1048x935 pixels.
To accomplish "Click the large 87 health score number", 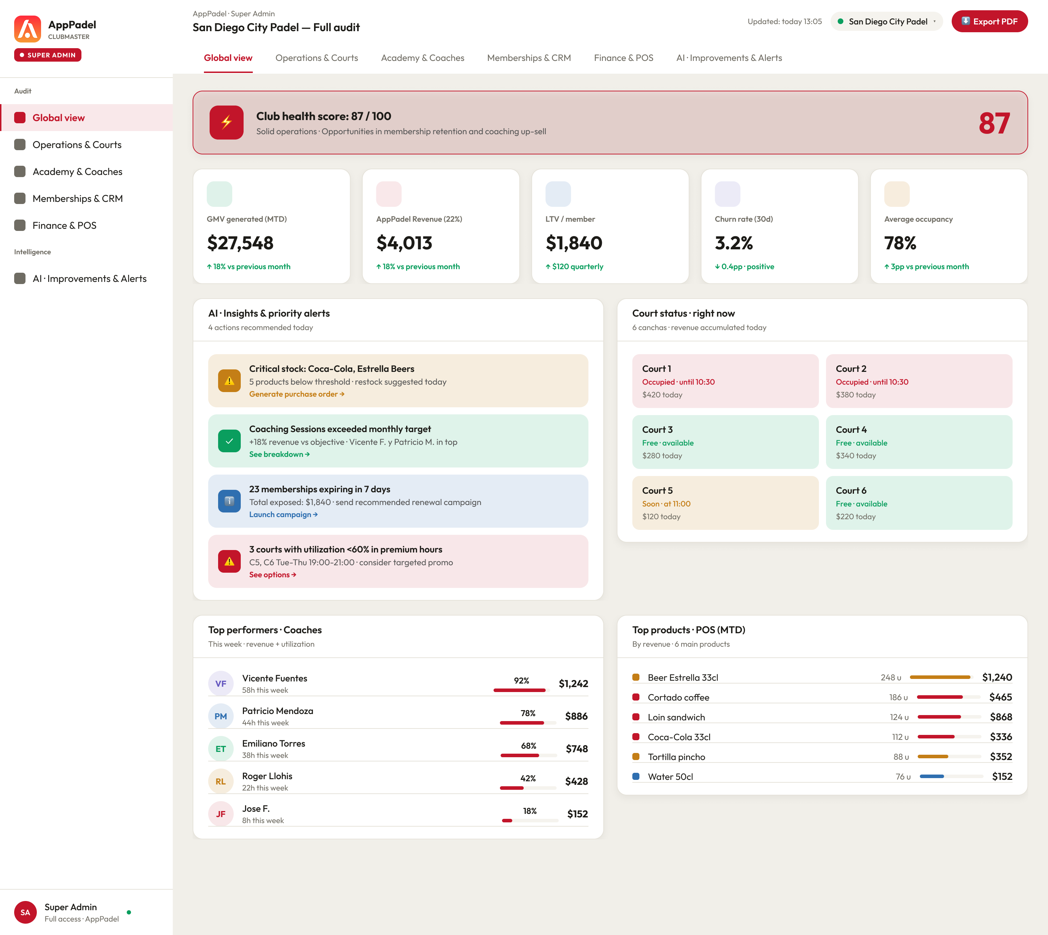I will pyautogui.click(x=994, y=123).
